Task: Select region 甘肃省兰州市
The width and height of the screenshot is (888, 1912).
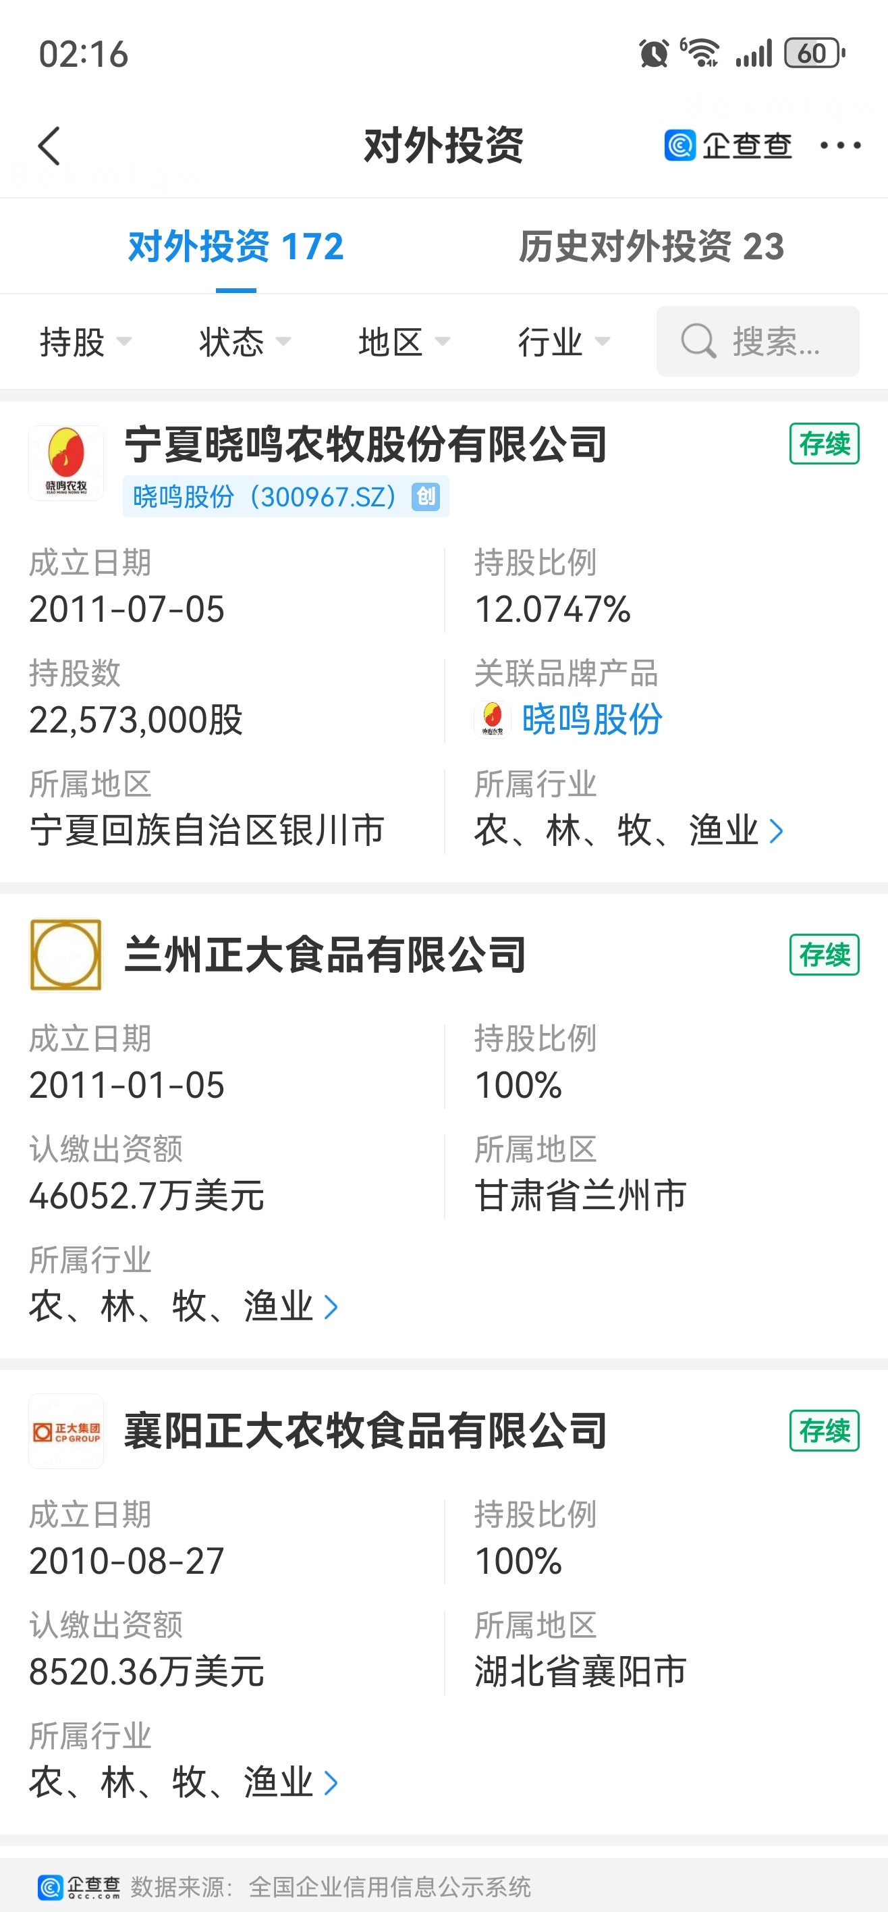Action: pyautogui.click(x=580, y=1196)
